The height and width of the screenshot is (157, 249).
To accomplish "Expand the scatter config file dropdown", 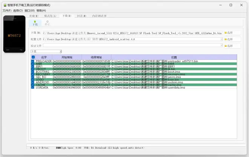I will point(221,39).
